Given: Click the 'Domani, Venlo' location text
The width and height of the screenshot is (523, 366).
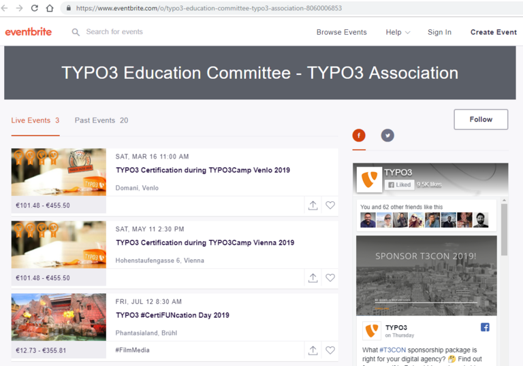Looking at the screenshot, I should [x=137, y=188].
